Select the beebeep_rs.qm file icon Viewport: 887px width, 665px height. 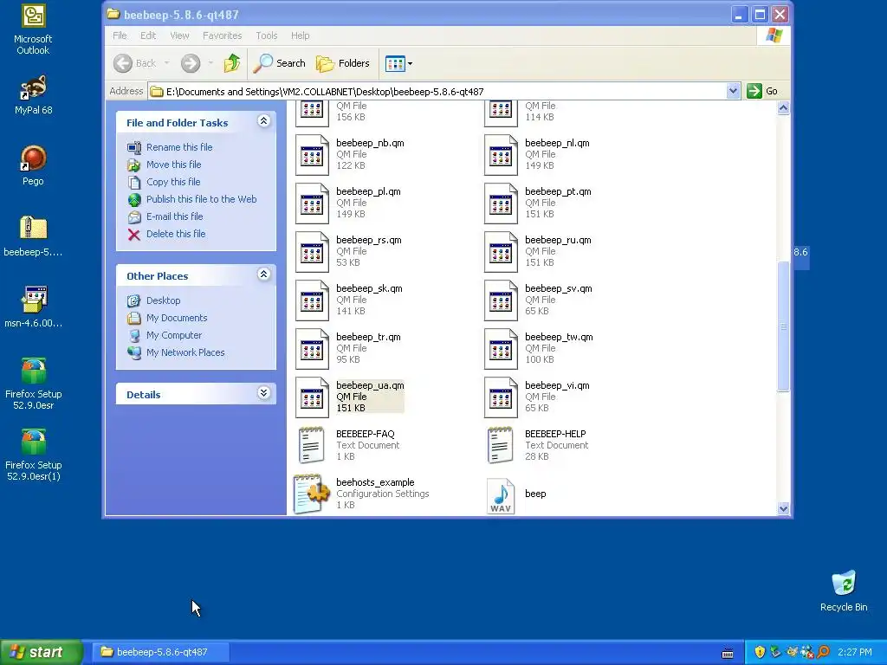pos(312,252)
